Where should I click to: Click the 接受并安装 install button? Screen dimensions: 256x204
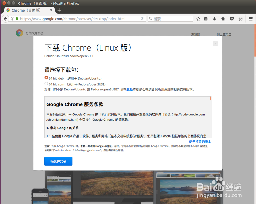tap(58, 161)
